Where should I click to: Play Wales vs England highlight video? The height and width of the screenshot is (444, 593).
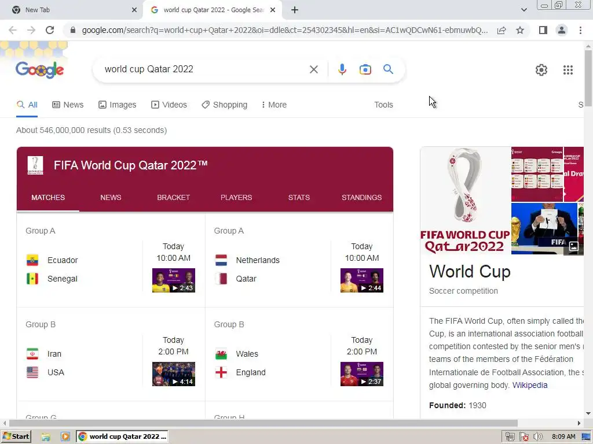pyautogui.click(x=361, y=374)
